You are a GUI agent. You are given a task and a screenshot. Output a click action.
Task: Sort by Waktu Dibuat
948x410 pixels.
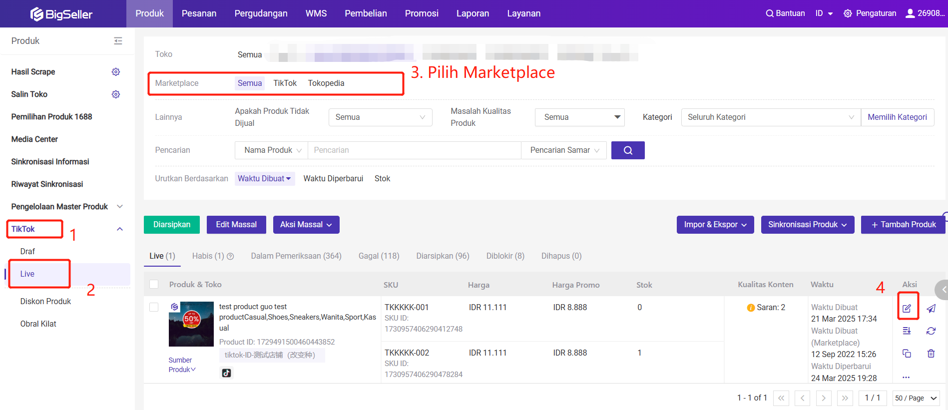click(264, 179)
